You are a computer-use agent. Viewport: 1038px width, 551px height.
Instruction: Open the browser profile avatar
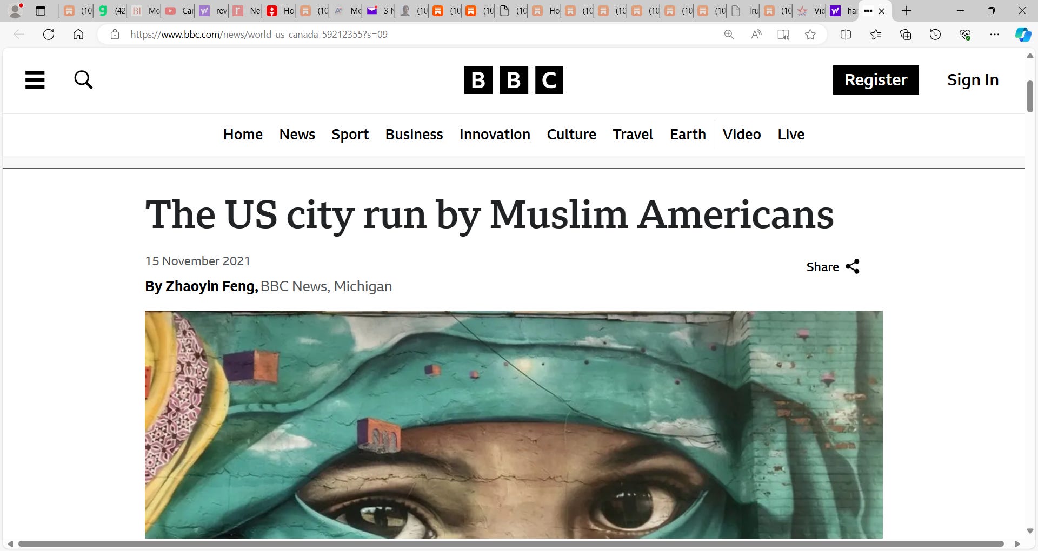(x=16, y=10)
